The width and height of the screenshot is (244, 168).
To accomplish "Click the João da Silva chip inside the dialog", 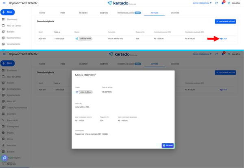I will pyautogui.click(x=84, y=92).
